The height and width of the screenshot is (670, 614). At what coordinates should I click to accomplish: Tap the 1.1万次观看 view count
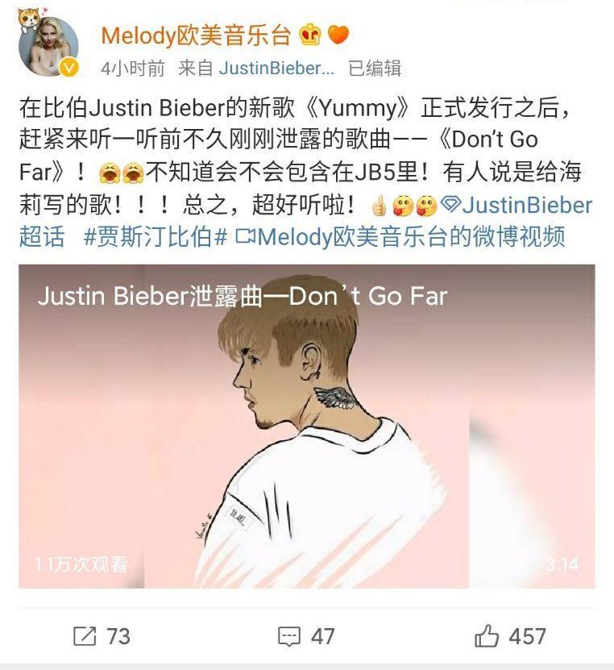[x=81, y=564]
